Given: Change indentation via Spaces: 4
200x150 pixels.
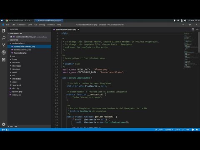Looking at the screenshot, I should tap(169, 130).
